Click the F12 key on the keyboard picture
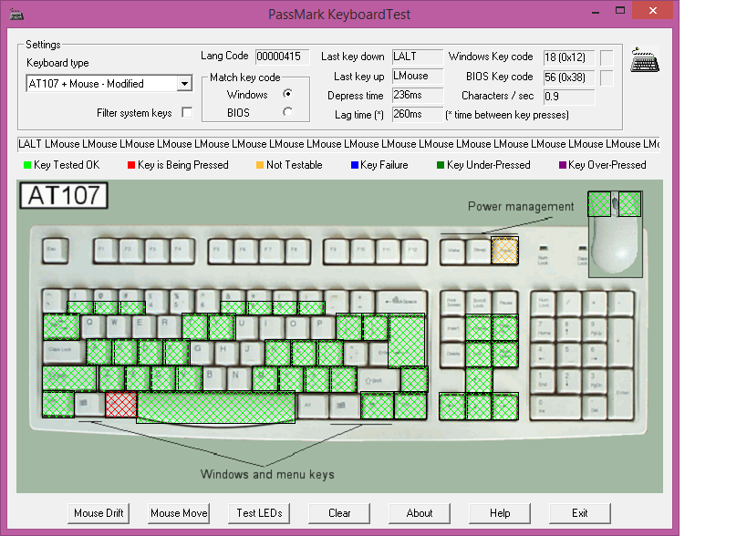This screenshot has height=536, width=747. tap(413, 251)
